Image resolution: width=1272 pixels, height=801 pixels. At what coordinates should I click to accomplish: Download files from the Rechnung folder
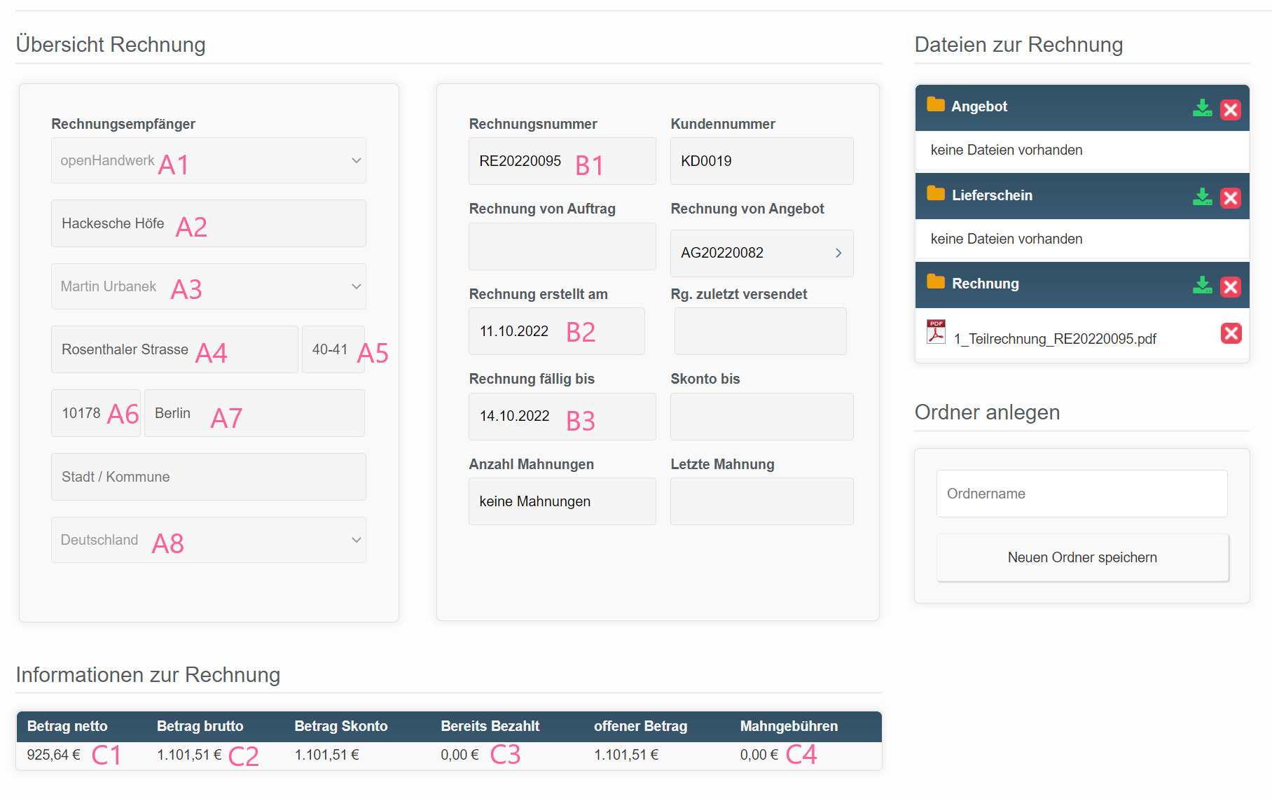[1202, 285]
